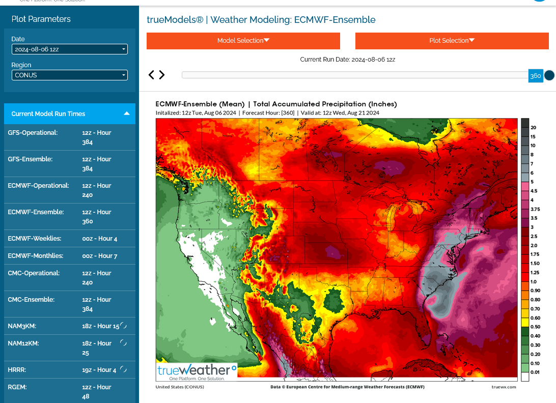The width and height of the screenshot is (556, 403).
Task: Click the truewx.com text under the map
Action: (x=504, y=387)
